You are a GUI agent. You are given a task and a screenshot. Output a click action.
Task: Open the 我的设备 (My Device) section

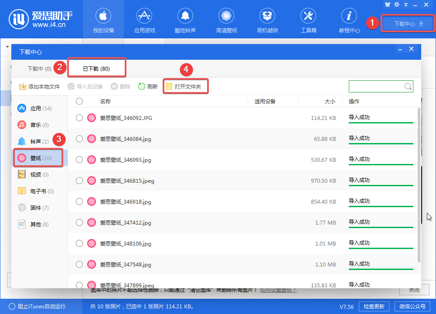tap(103, 20)
